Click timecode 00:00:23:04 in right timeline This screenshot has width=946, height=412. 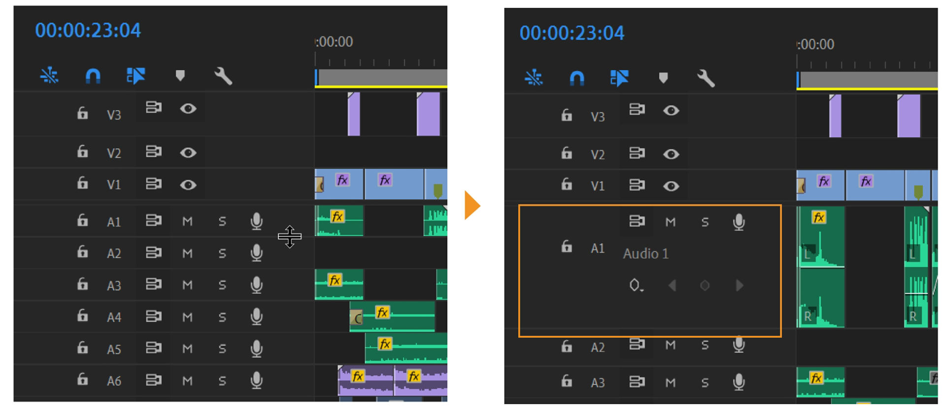coord(572,33)
